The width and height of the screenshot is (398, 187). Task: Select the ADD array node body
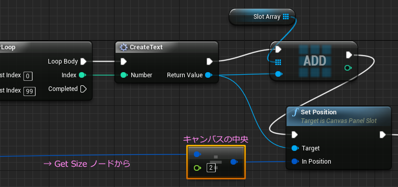click(314, 61)
